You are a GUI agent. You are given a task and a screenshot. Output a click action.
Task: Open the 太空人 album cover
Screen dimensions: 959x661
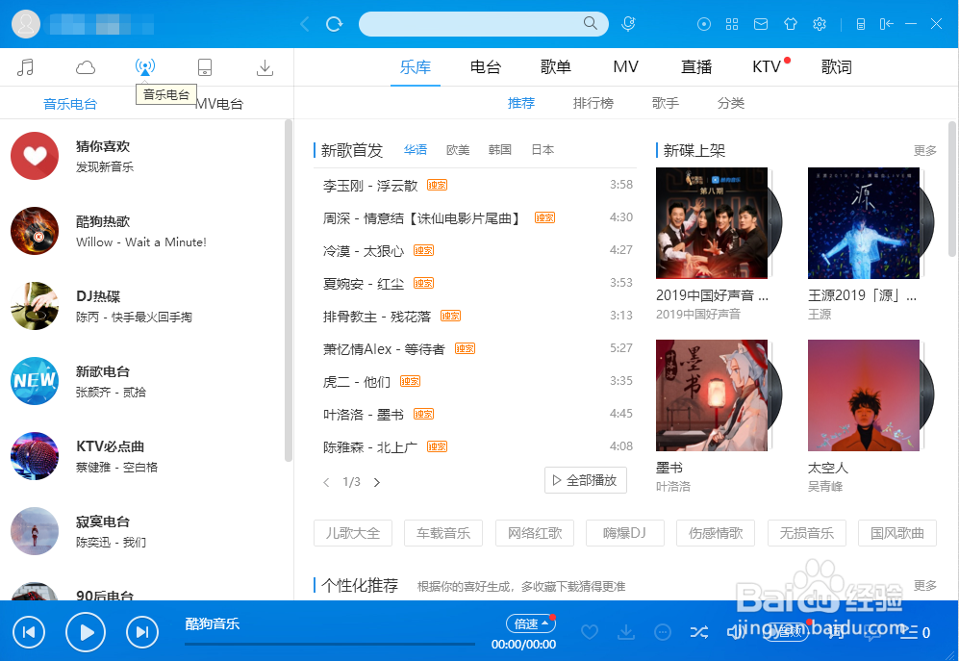pyautogui.click(x=864, y=395)
